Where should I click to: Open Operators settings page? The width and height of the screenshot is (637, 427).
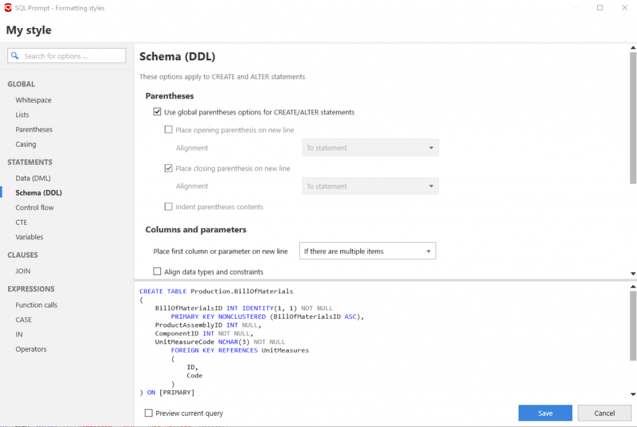[x=31, y=349]
